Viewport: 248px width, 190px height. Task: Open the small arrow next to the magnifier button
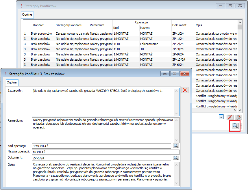tap(241, 126)
